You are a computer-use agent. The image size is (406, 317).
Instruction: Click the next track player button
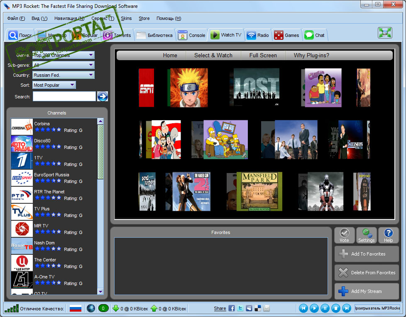pyautogui.click(x=347, y=308)
